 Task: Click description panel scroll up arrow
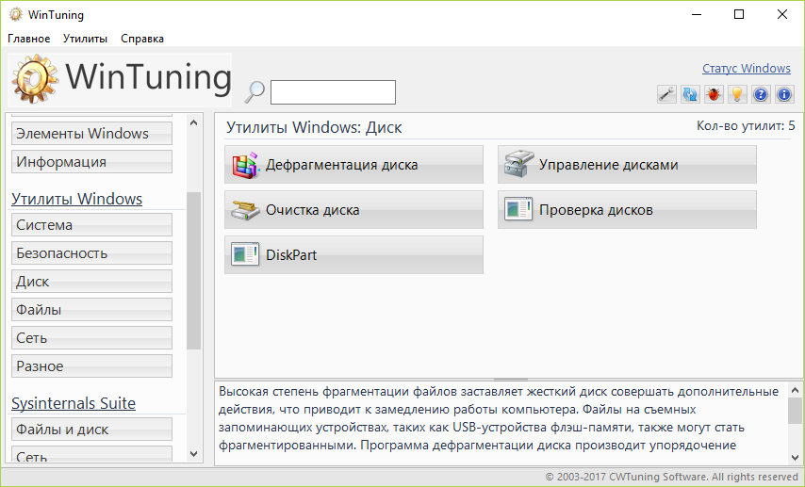(x=795, y=389)
